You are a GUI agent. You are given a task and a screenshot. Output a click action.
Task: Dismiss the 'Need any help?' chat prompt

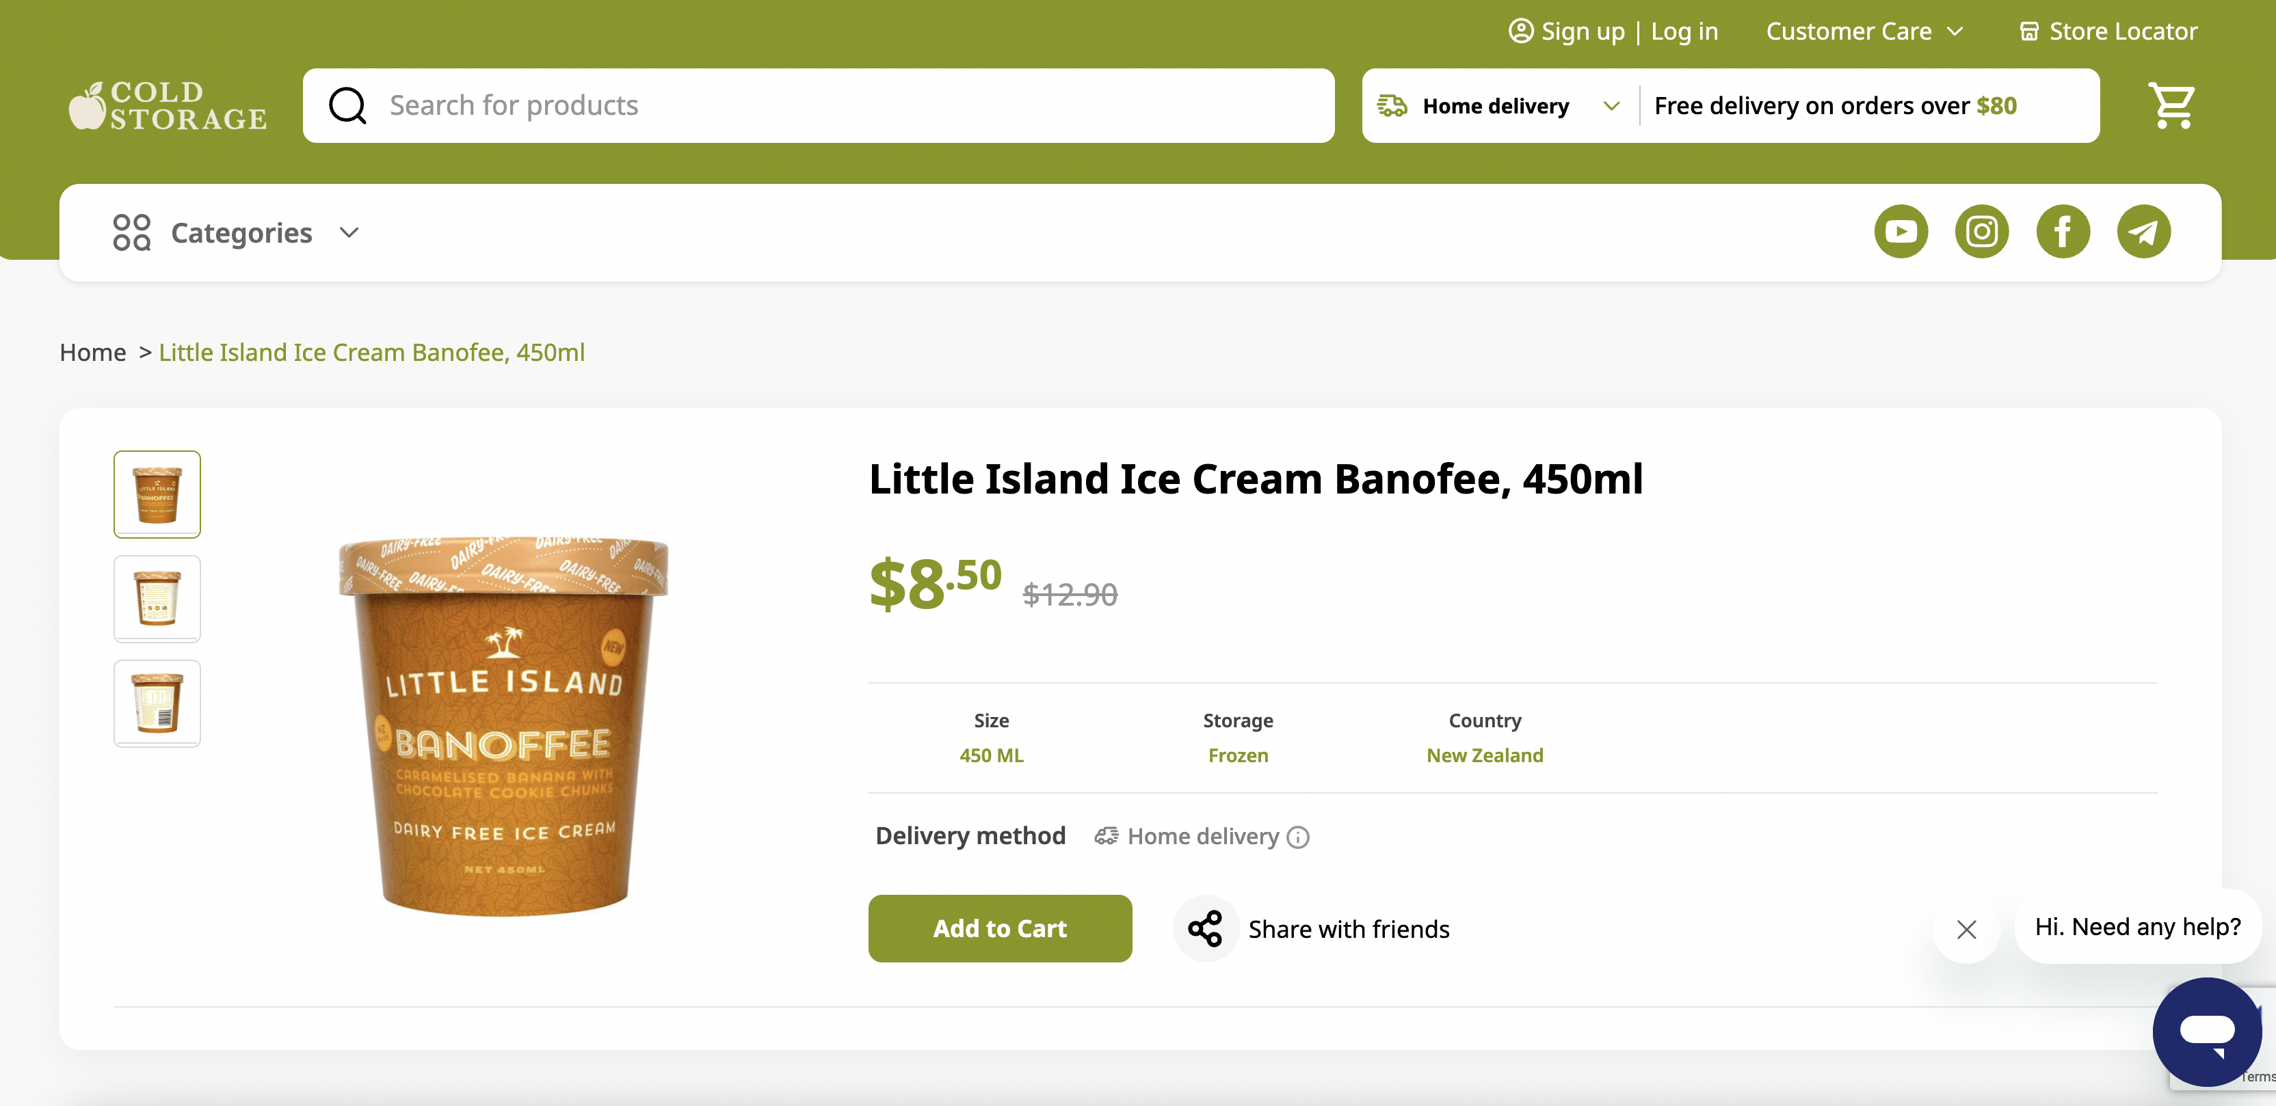tap(1966, 928)
